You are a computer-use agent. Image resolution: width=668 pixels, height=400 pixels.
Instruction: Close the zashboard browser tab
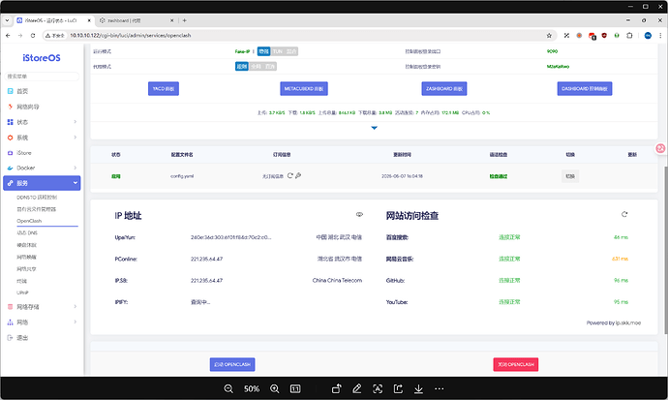(172, 20)
